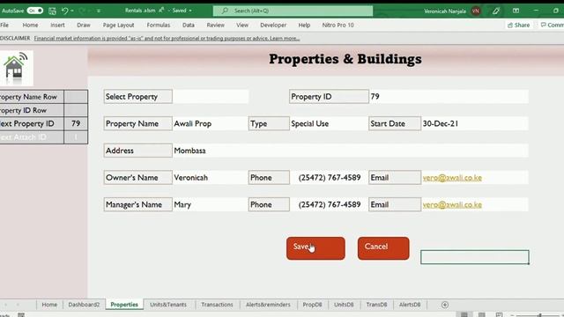Open the Draw ribbon tab
Image resolution: width=564 pixels, height=317 pixels.
[x=84, y=26]
